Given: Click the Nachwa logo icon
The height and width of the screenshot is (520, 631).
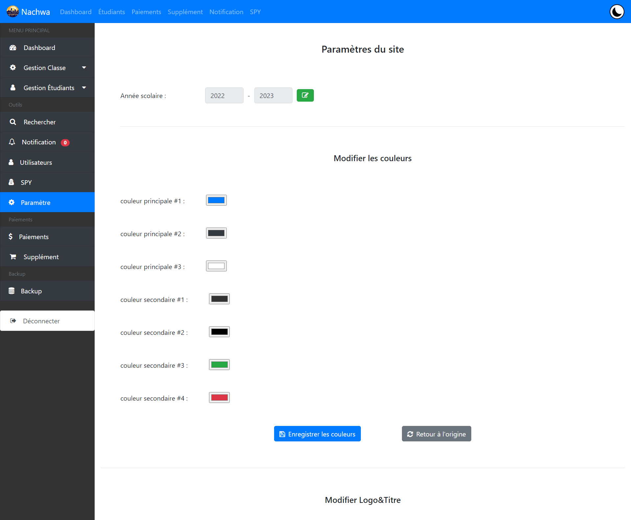Looking at the screenshot, I should [x=12, y=12].
